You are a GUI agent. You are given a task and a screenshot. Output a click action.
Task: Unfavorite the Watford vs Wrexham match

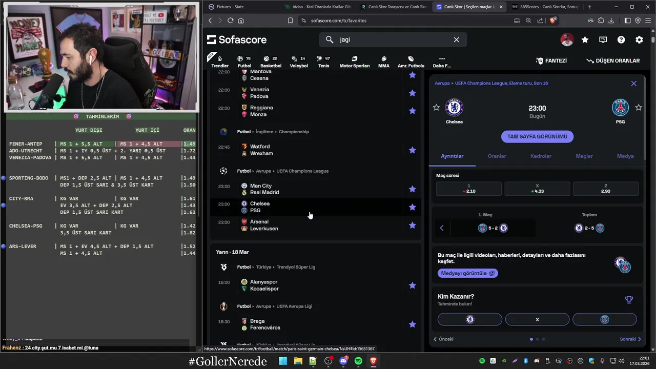coord(412,150)
